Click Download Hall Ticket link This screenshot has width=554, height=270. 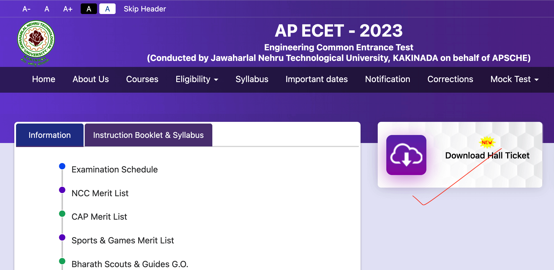click(487, 155)
